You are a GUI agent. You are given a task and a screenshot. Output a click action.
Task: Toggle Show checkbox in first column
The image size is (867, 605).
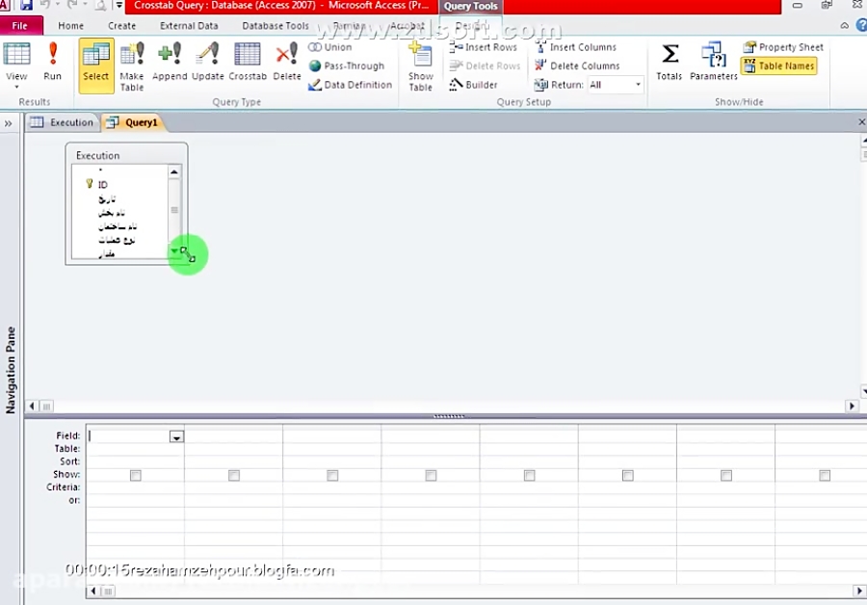(x=135, y=474)
